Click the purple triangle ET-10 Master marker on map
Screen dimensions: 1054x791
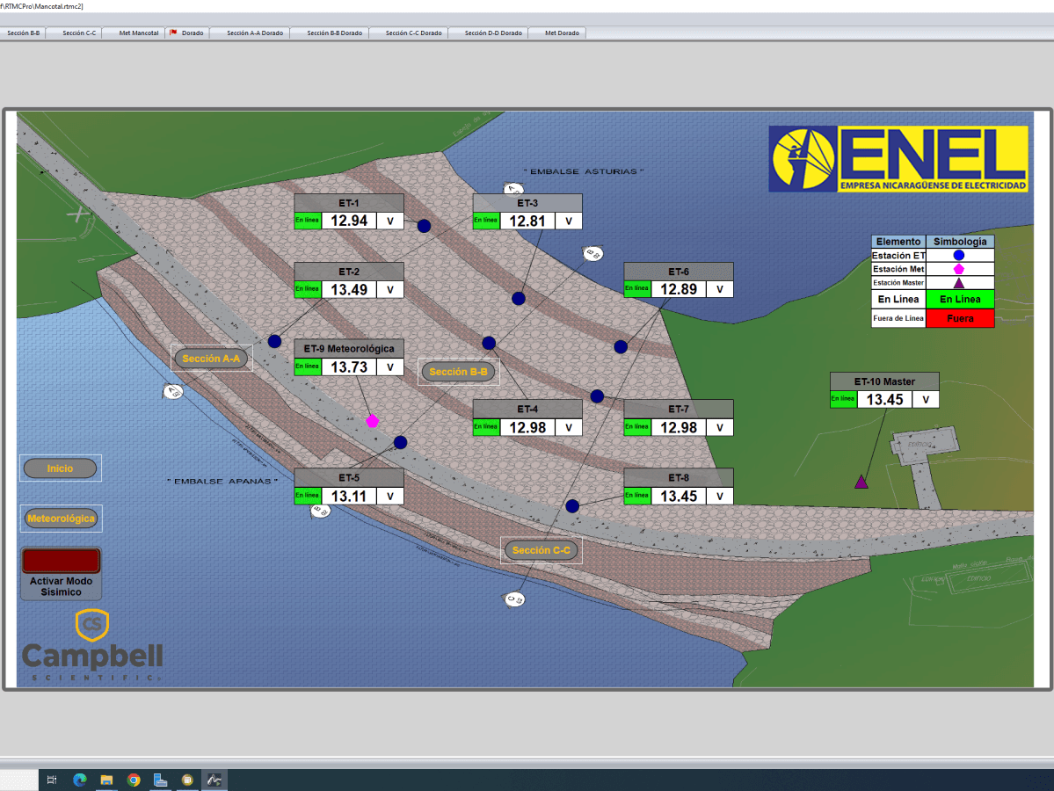click(861, 482)
